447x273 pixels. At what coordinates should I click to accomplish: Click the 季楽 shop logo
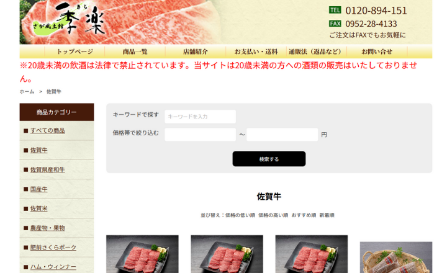tap(70, 19)
